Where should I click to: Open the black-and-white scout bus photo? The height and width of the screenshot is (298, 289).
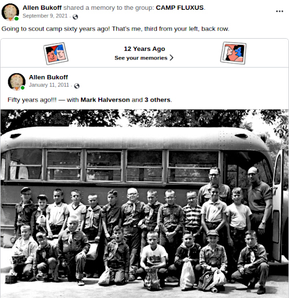point(144,204)
